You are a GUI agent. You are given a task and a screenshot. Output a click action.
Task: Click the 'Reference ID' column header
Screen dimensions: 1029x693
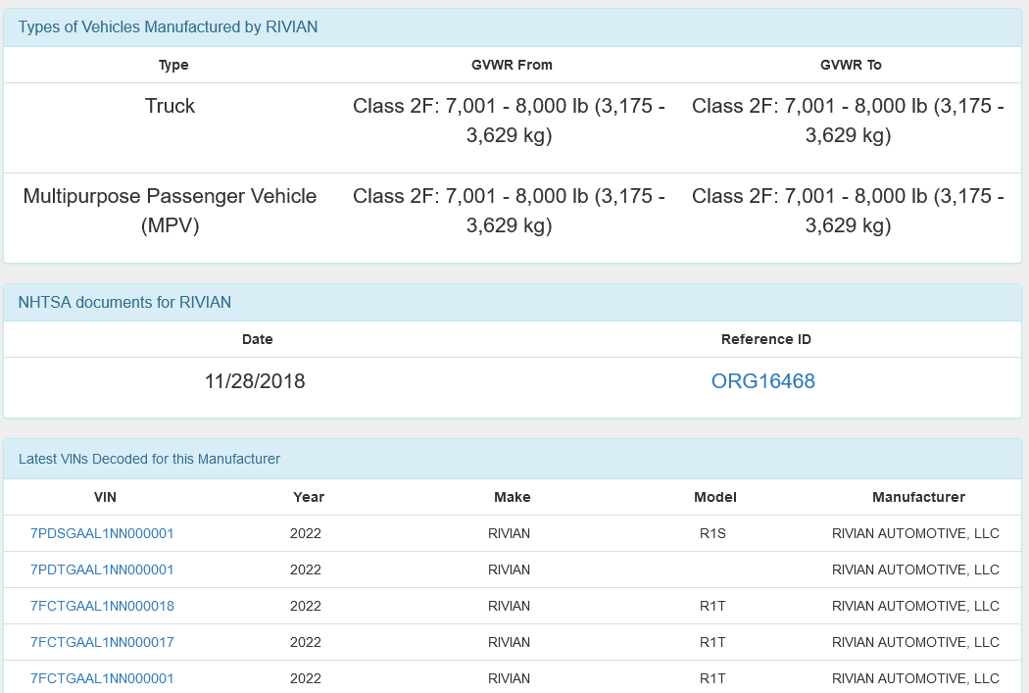pos(765,339)
